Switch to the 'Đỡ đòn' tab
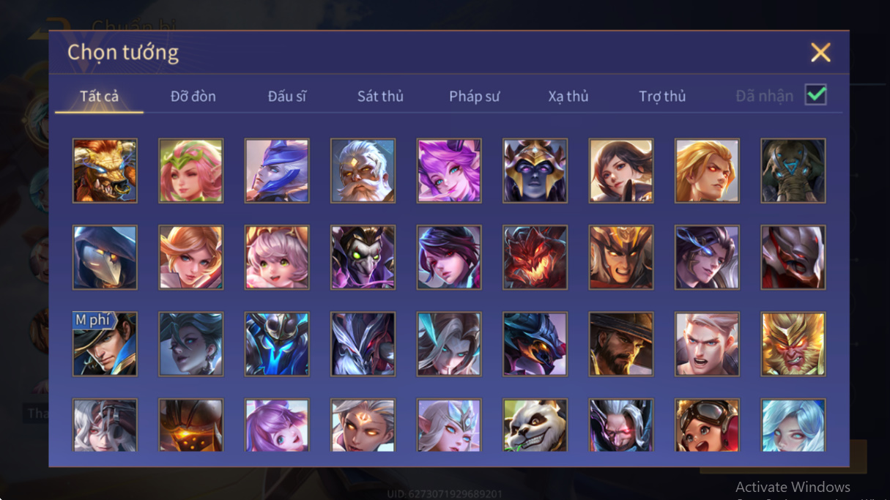 pyautogui.click(x=193, y=97)
